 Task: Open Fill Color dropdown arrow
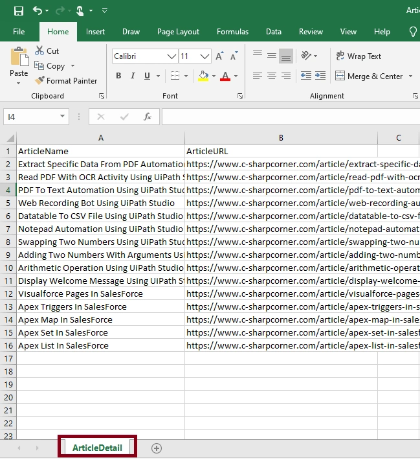click(x=214, y=76)
